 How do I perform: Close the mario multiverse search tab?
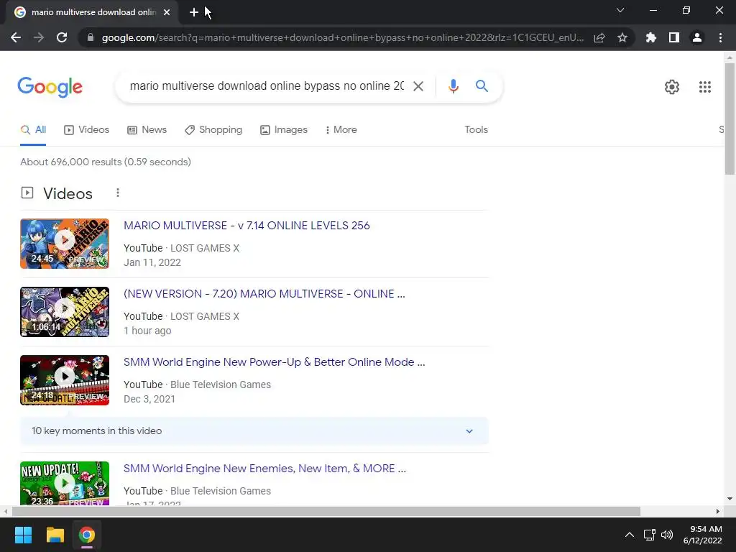click(167, 12)
